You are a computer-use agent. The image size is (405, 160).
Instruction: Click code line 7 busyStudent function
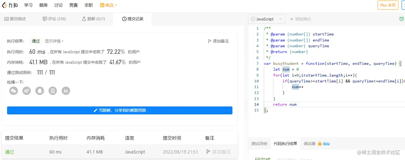pos(333,63)
